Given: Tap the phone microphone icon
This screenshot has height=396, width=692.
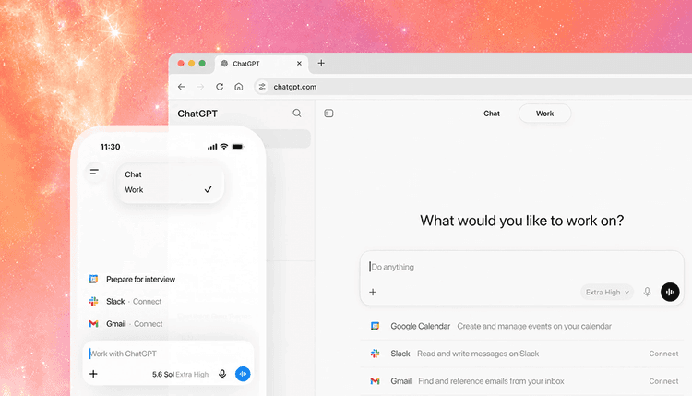Looking at the screenshot, I should 222,374.
